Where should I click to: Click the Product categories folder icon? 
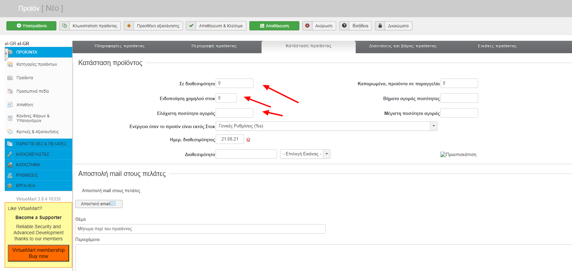pyautogui.click(x=10, y=64)
